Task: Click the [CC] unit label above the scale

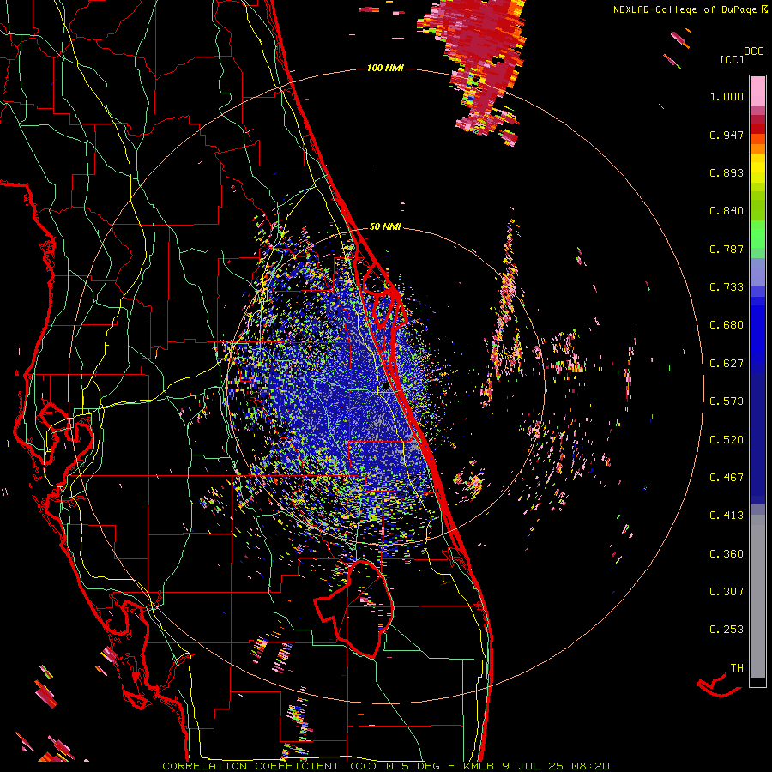Action: tap(732, 59)
